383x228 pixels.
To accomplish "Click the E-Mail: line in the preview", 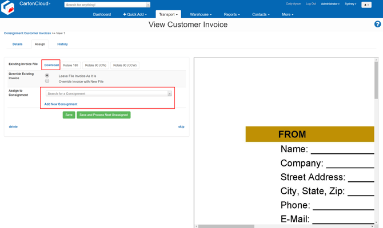I will (328, 219).
